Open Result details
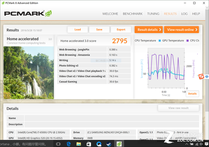This screenshot has width=209, height=147. point(149,30)
